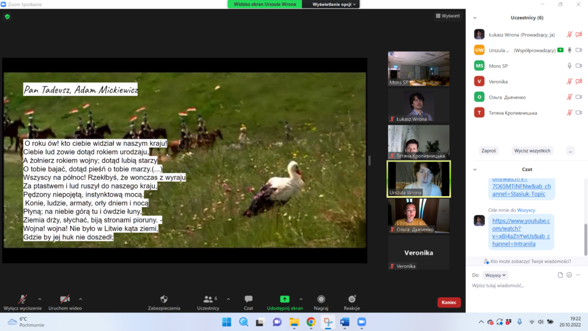The image size is (588, 331).
Task: Toggle Mons SP microphone in participants list
Action: [x=570, y=66]
